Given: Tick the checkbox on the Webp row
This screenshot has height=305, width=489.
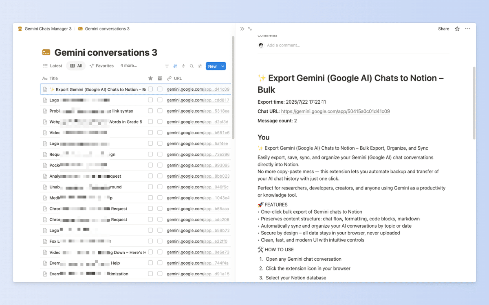Looking at the screenshot, I should pos(150,121).
